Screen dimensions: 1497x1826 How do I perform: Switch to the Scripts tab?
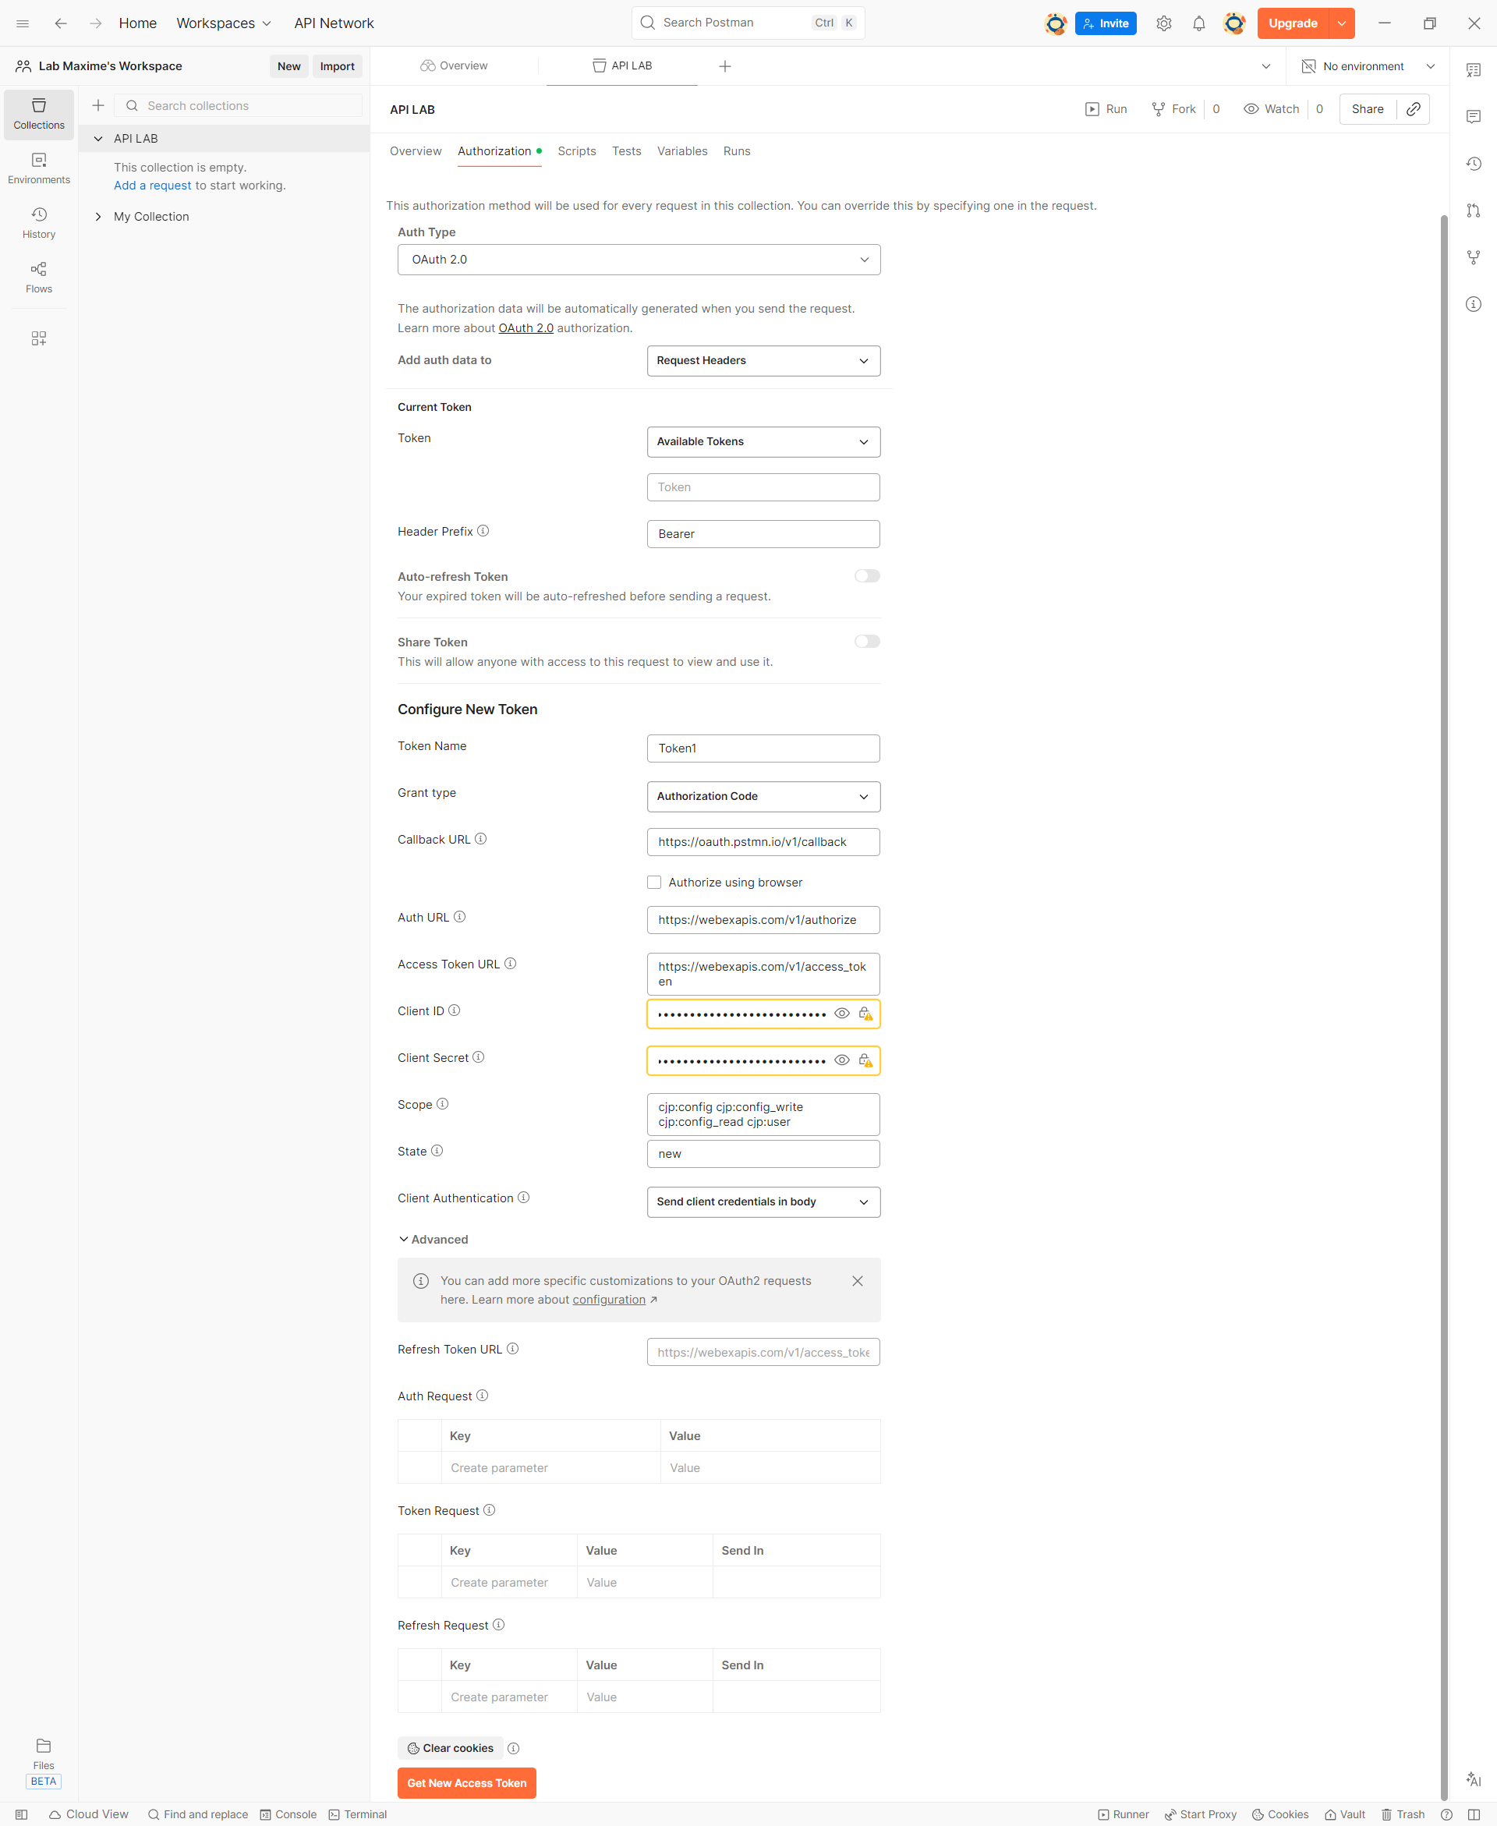576,151
